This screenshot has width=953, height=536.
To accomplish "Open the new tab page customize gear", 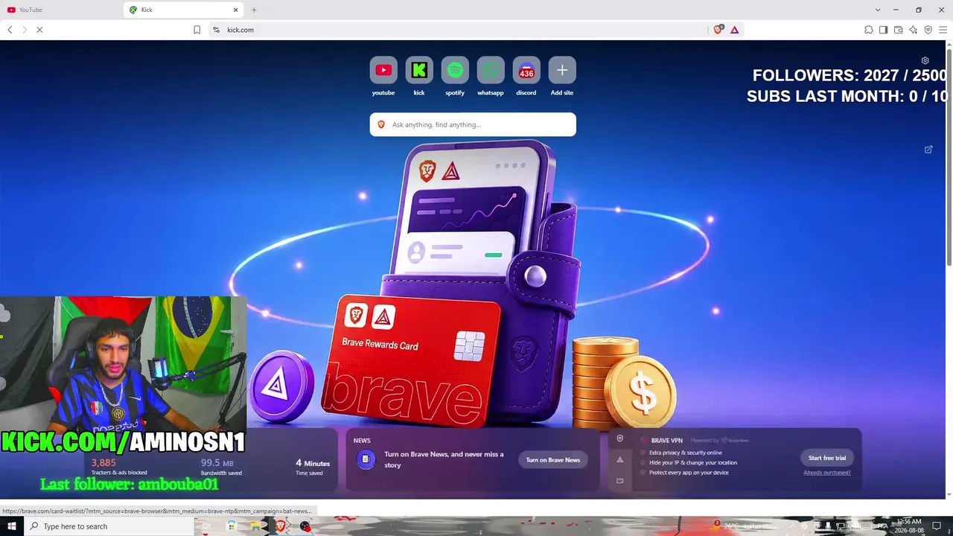I will pos(925,60).
